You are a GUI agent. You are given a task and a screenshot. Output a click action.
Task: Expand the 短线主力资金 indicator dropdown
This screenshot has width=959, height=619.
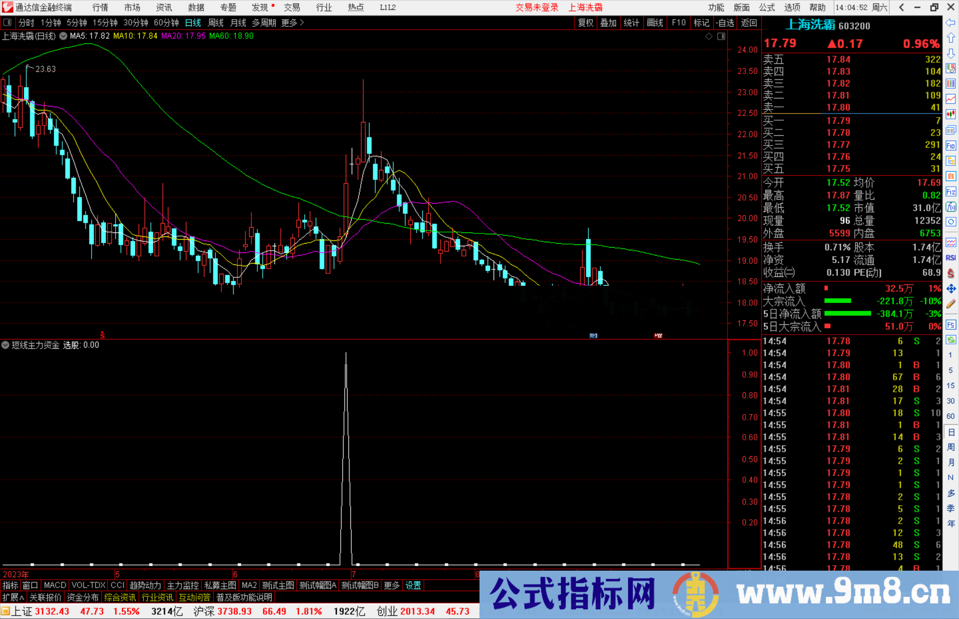click(x=5, y=345)
